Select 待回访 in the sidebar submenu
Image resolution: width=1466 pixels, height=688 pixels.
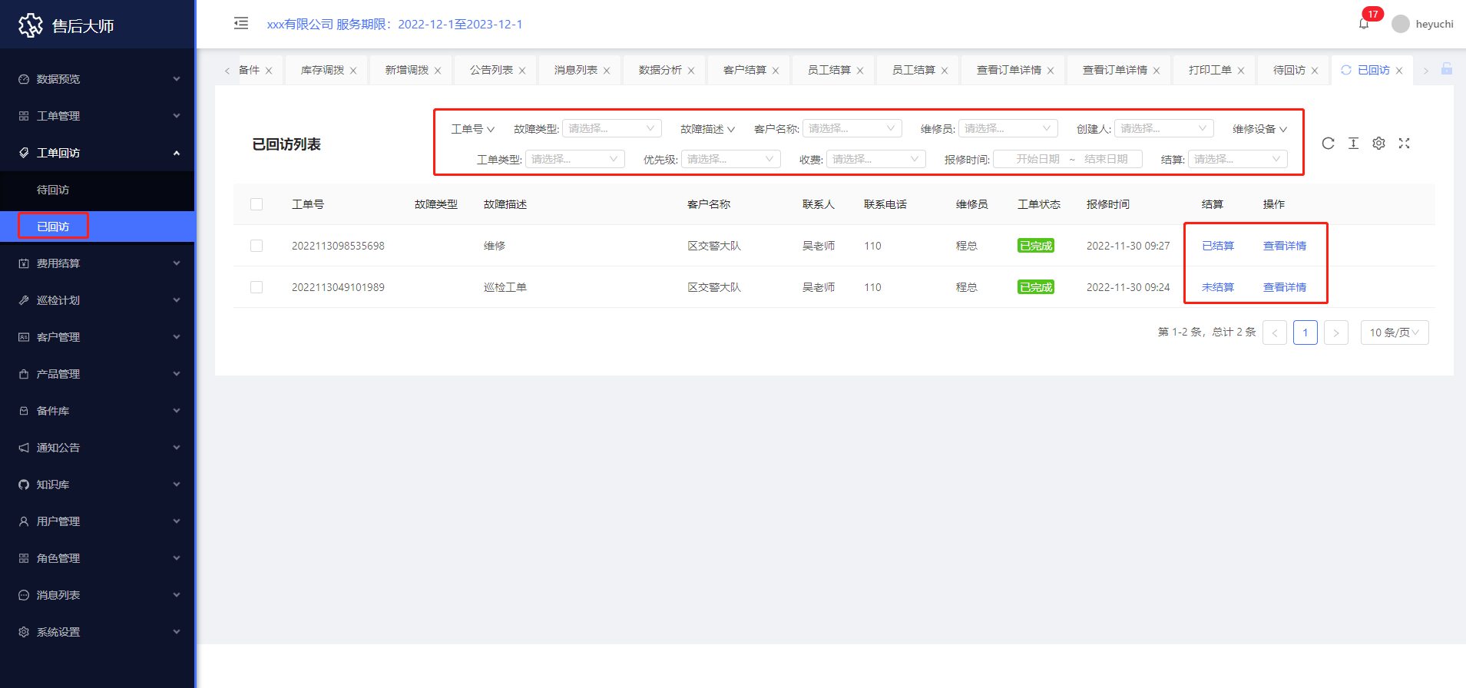[53, 190]
